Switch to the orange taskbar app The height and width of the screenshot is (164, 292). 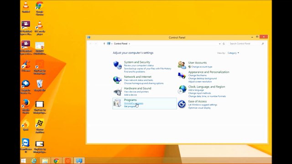tap(68, 161)
